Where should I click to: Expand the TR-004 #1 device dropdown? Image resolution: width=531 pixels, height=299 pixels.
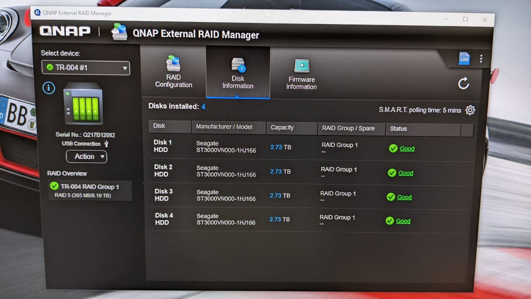86,68
